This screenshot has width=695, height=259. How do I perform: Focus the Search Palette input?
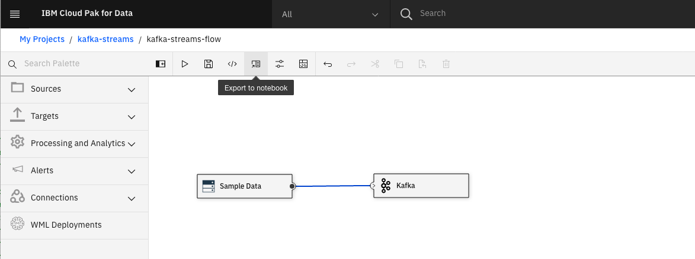(x=84, y=64)
